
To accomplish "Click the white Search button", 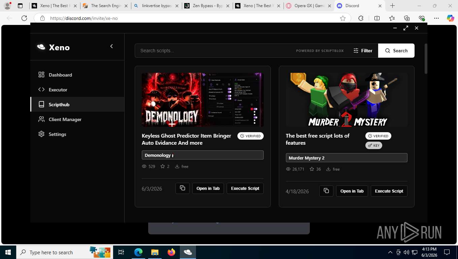I will [396, 51].
